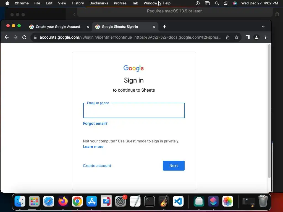283x212 pixels.
Task: Open the Chrome application menu
Action: 22,3
